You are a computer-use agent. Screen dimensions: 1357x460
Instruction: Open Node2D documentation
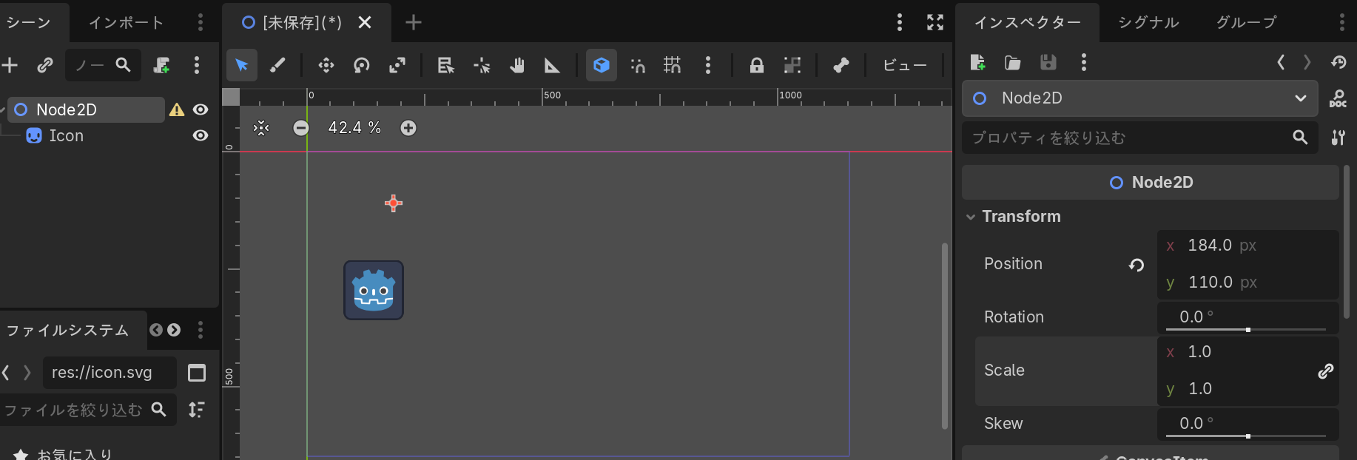pyautogui.click(x=1338, y=98)
